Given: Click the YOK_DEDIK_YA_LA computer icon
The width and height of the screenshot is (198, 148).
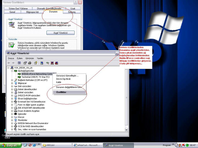Looking at the screenshot, I should pos(12,68).
